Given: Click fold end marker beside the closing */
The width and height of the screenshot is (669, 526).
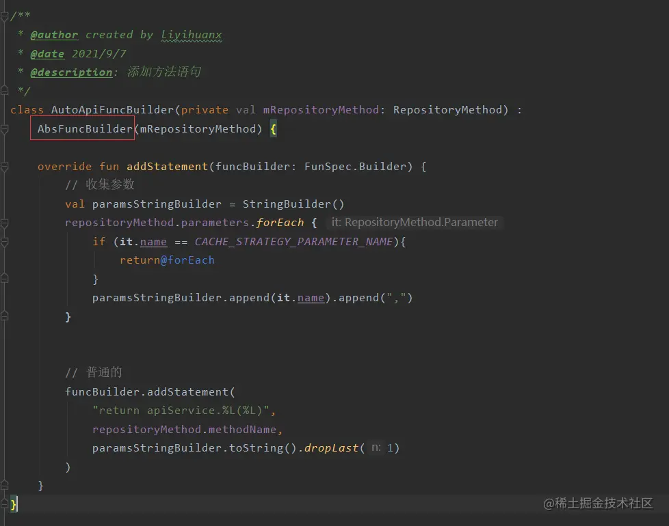Looking at the screenshot, I should click(x=4, y=90).
